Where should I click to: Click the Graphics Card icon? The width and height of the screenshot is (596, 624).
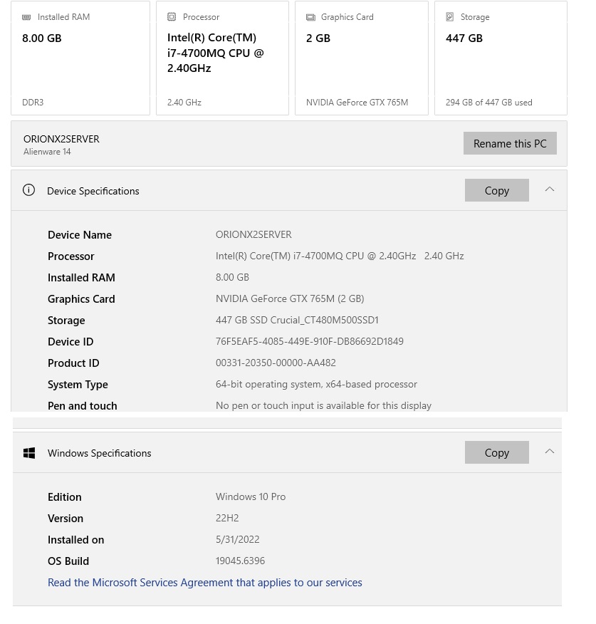310,17
